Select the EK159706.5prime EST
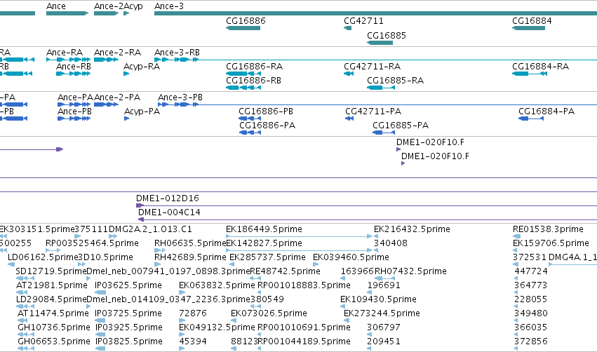Screen dimensions: 597x352 [515, 250]
